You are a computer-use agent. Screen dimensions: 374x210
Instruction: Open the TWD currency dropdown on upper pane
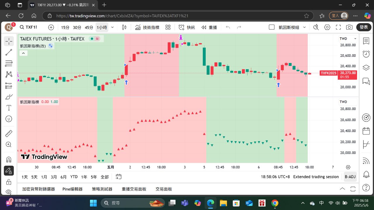tap(348, 39)
